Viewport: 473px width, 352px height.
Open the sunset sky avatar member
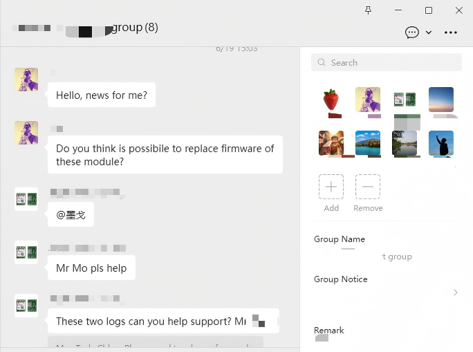441,100
